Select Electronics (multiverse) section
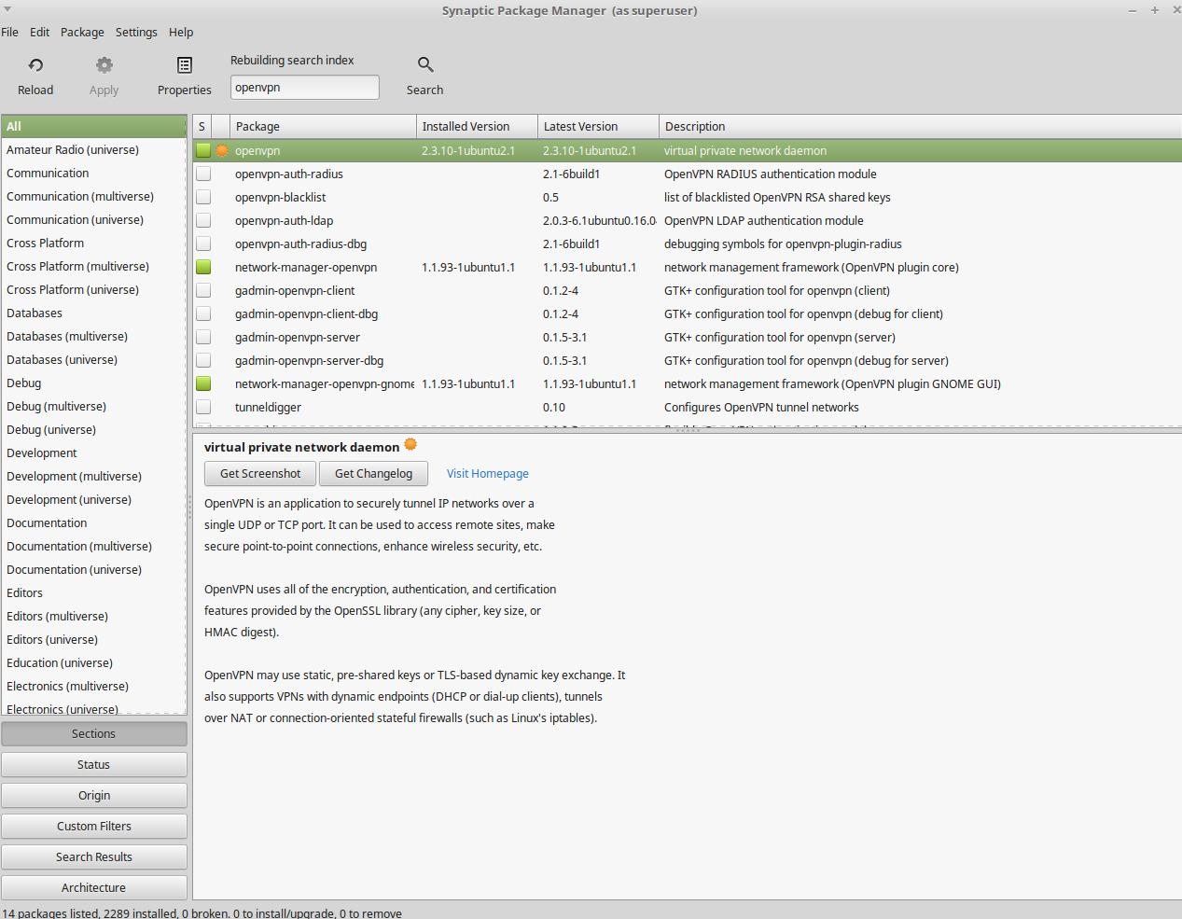Viewport: 1182px width, 919px height. point(93,686)
